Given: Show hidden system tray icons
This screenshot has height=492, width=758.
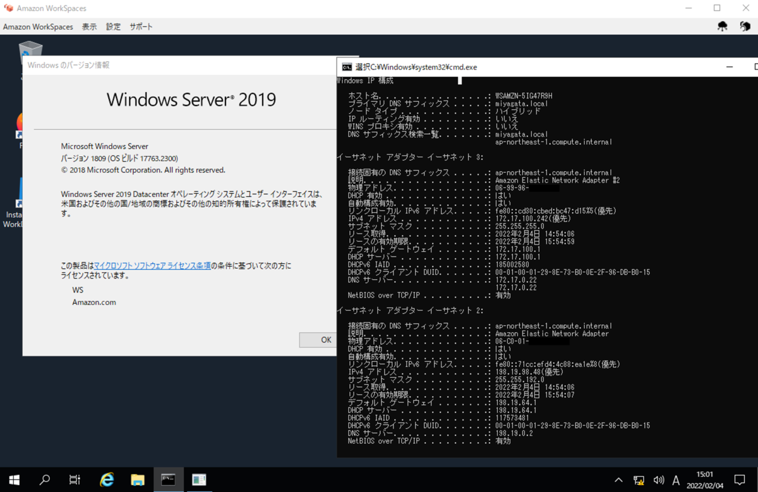Looking at the screenshot, I should pyautogui.click(x=618, y=480).
